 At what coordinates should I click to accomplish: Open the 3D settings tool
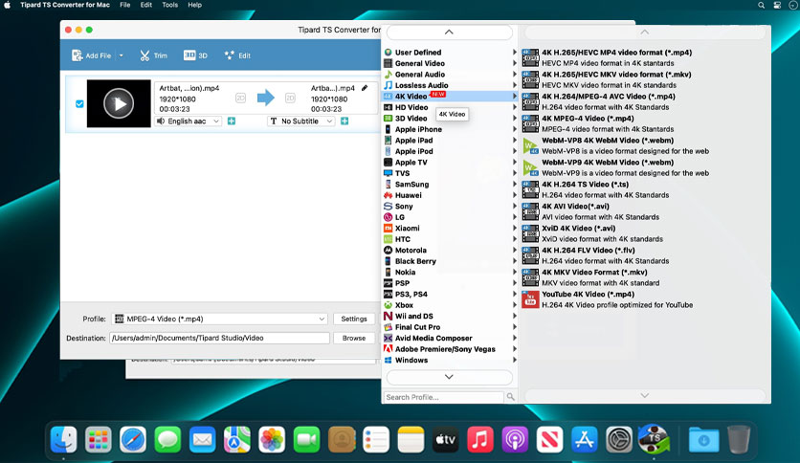pyautogui.click(x=195, y=55)
